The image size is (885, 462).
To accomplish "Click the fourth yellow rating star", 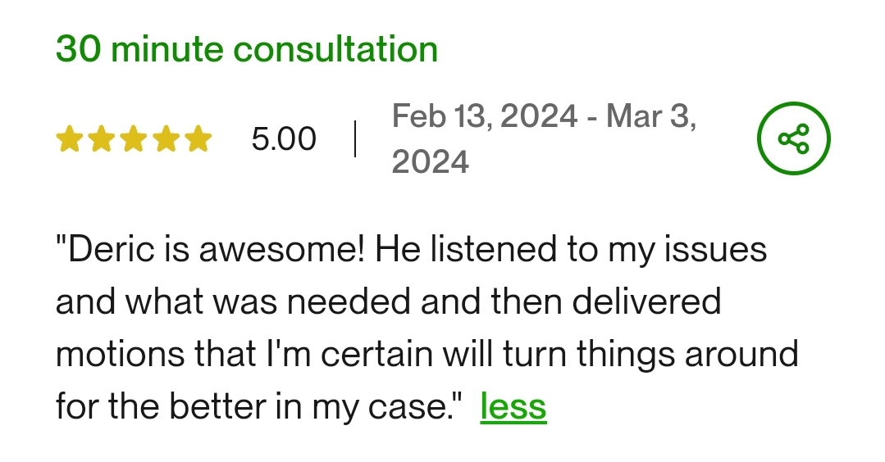I will 166,140.
